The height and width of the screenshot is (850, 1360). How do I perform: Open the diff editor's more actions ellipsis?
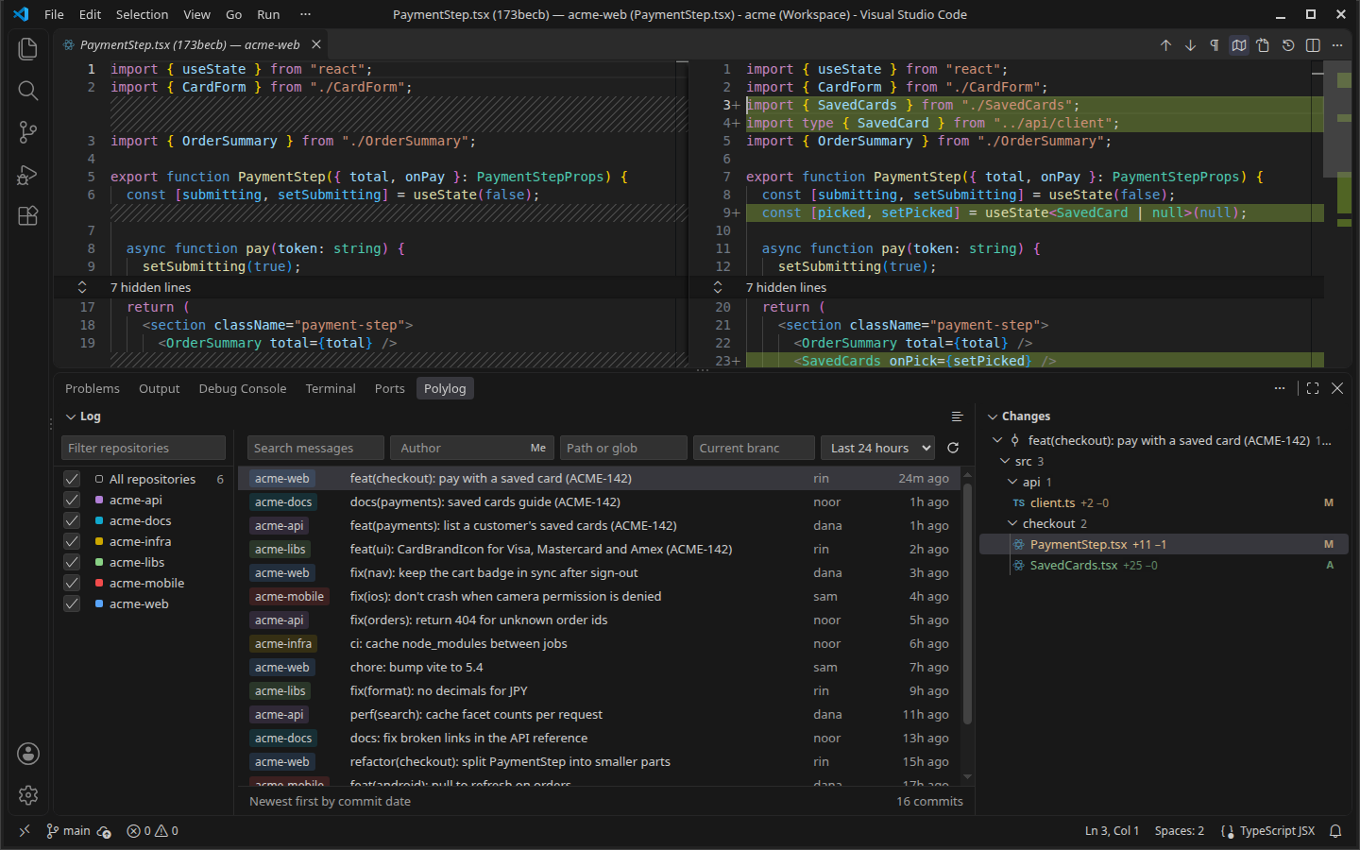click(x=1337, y=45)
